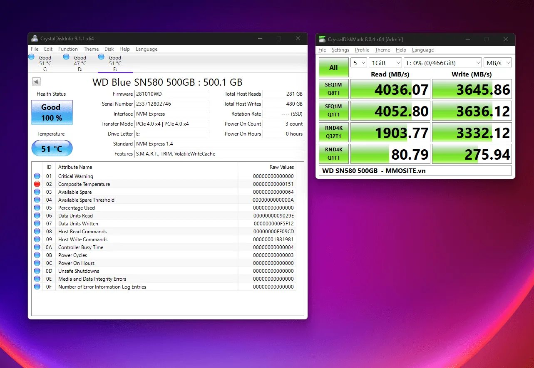This screenshot has width=534, height=368.
Task: Open the MB/s unit dropdown
Action: tap(497, 63)
